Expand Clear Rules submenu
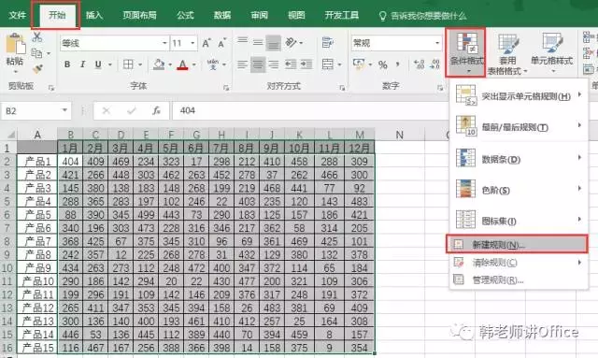Viewport: 598px width, 358px height. coord(520,263)
